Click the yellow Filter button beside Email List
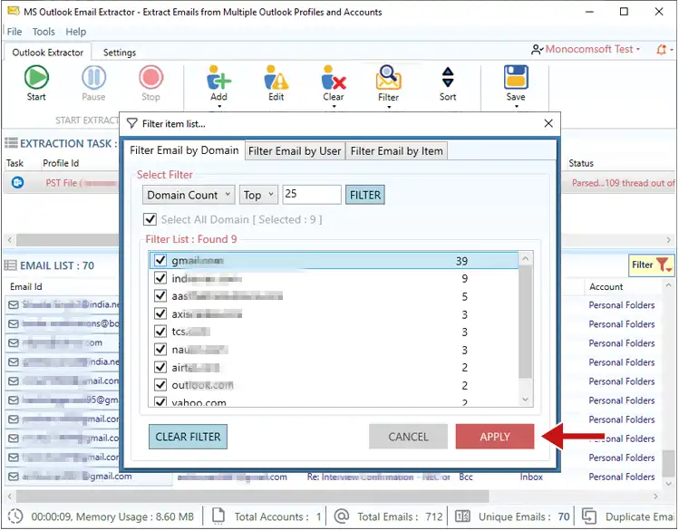Image resolution: width=679 pixels, height=530 pixels. [x=651, y=265]
